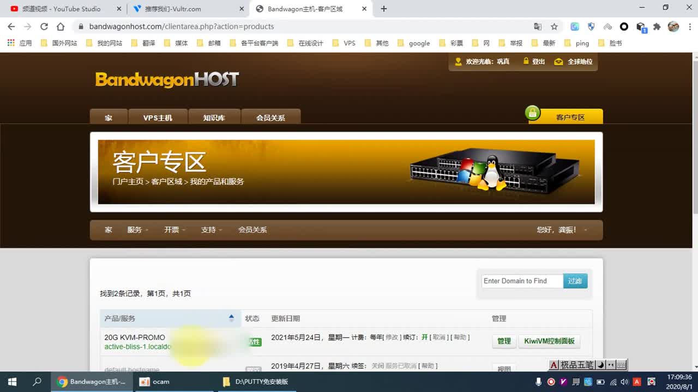698x392 pixels.
Task: Click the Wi-Fi network tray icon
Action: (613, 382)
